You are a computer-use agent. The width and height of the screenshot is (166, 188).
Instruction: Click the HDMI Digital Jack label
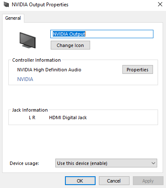[x=68, y=117]
